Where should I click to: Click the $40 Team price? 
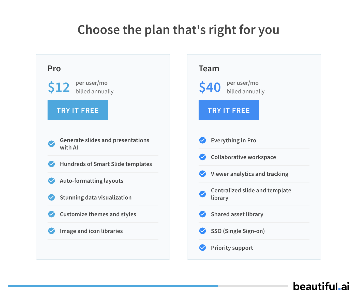click(x=210, y=87)
